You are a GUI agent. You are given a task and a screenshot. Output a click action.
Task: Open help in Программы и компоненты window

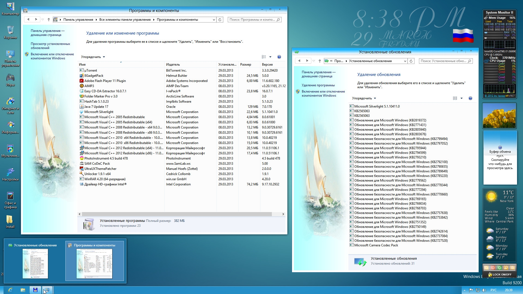click(x=279, y=57)
